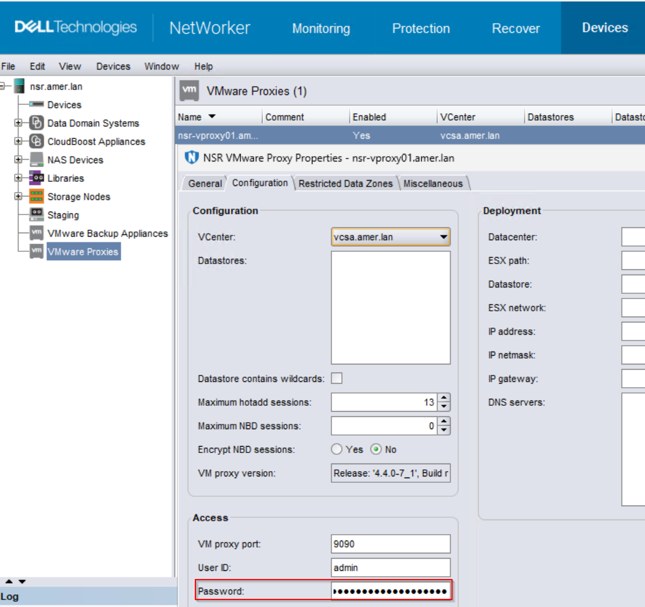This screenshot has height=607, width=645.
Task: Click the VMware Proxies panel header icon
Action: [188, 90]
